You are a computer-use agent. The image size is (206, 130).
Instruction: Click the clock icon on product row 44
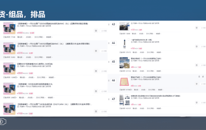point(197,47)
